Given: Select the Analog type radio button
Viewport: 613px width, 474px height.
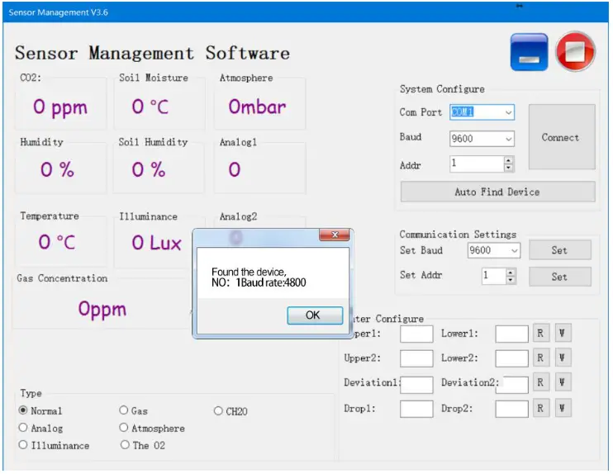Looking at the screenshot, I should (x=23, y=428).
